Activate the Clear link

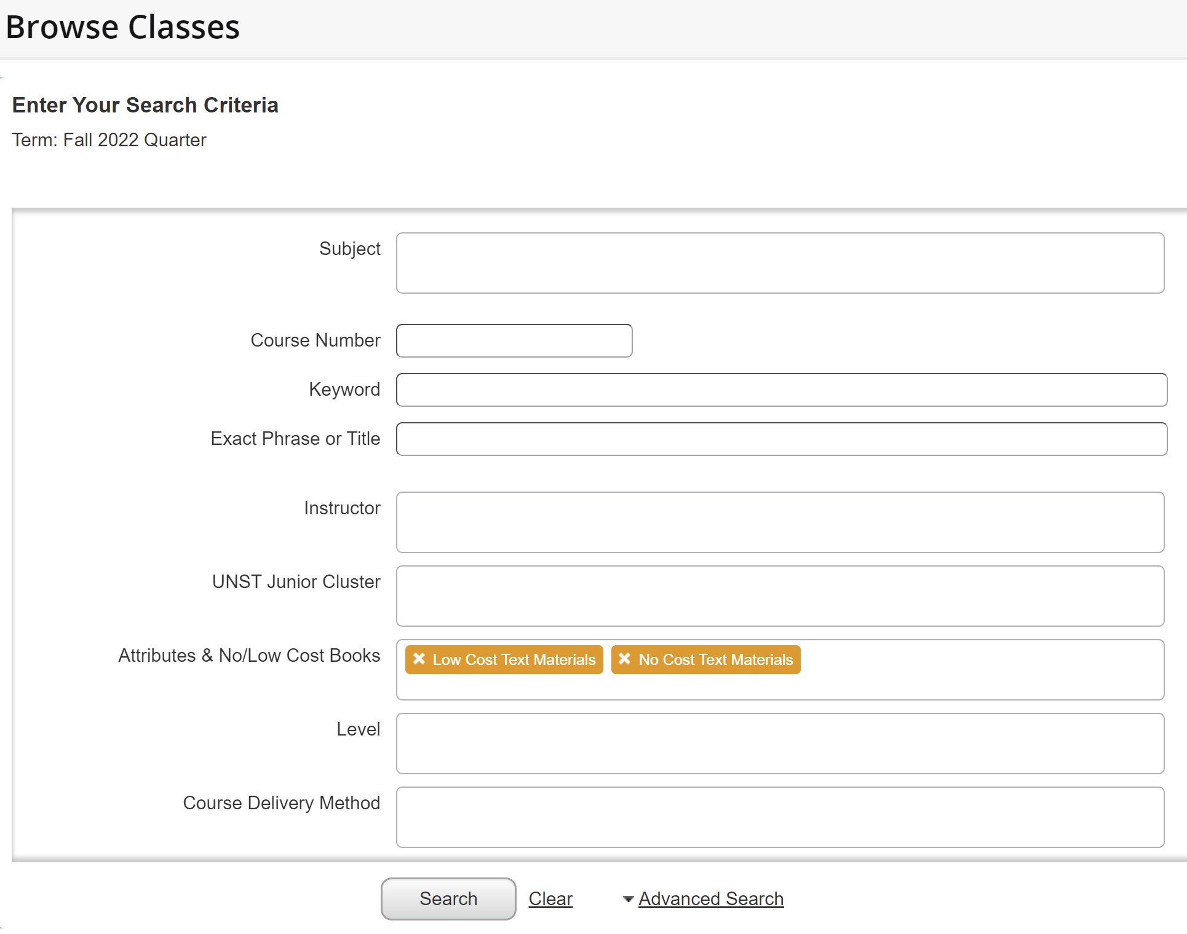click(549, 898)
